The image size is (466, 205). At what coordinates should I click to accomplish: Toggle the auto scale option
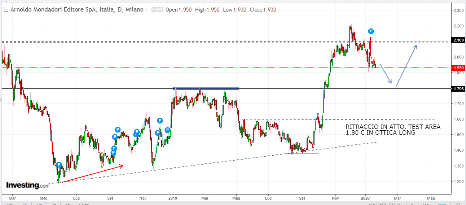tap(442, 204)
